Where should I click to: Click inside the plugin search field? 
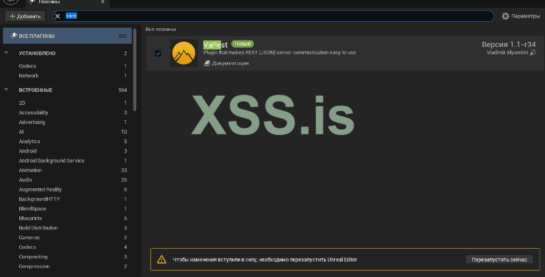[273, 16]
